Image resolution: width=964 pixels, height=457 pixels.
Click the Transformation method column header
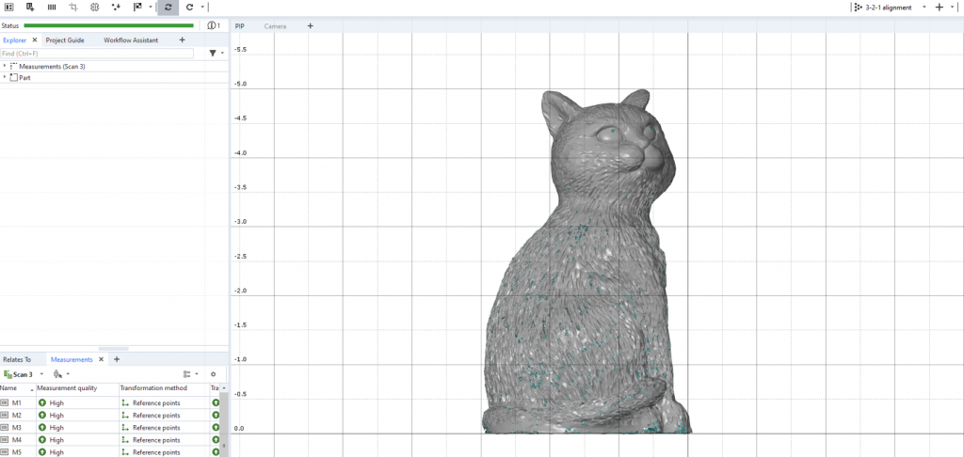click(x=164, y=388)
